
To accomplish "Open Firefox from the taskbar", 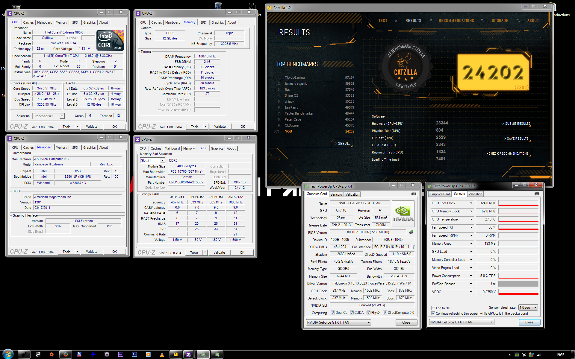I will pyautogui.click(x=65, y=355).
